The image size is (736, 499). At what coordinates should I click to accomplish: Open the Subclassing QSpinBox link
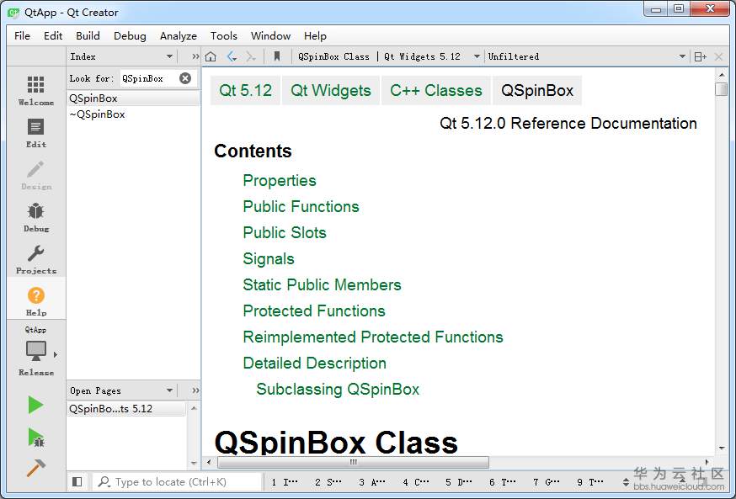click(338, 390)
